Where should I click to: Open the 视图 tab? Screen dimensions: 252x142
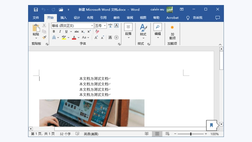click(143, 18)
